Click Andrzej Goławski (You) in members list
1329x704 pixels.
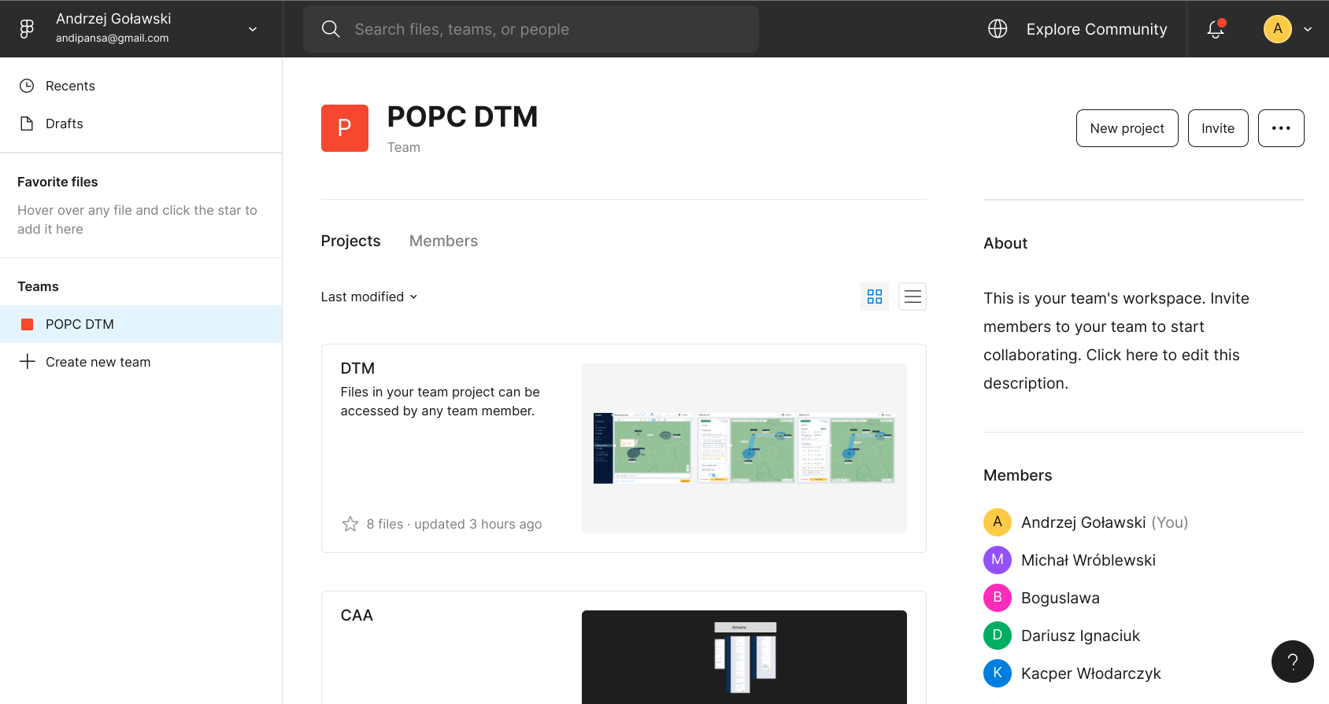pyautogui.click(x=1104, y=522)
